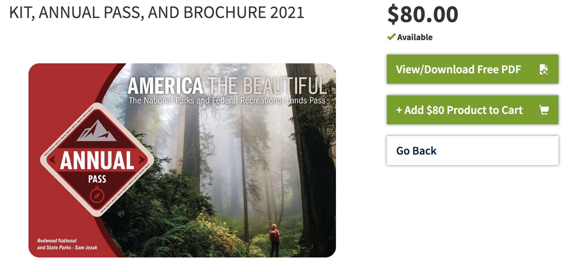This screenshot has height=272, width=580.
Task: Click the ANNUAL word on badge
Action: pos(97,160)
